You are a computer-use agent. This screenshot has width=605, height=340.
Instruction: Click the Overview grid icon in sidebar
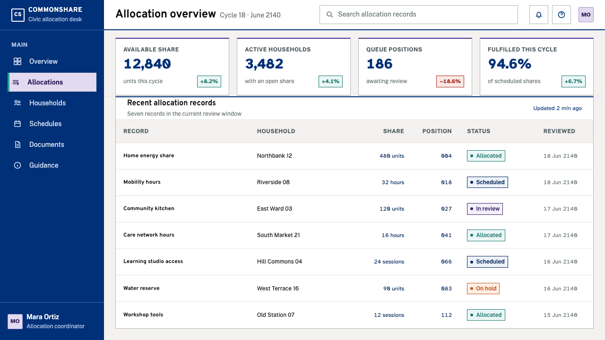[x=17, y=61]
